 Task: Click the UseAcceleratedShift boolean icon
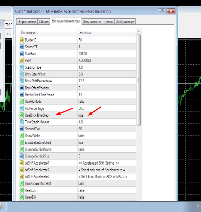(22, 184)
